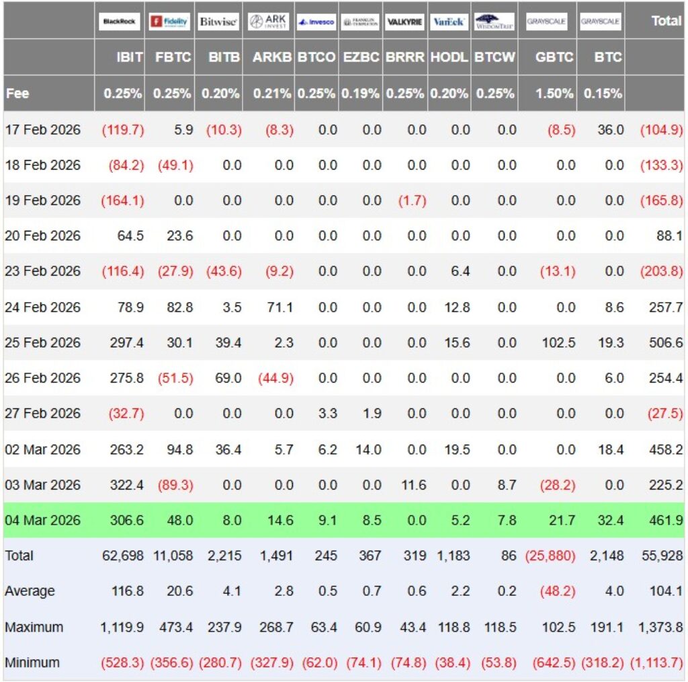Viewport: 688px width, 682px height.
Task: Click the 17 Feb 2026 date cell
Action: 42,129
